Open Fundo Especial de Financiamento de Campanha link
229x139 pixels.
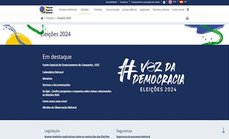point(71,65)
